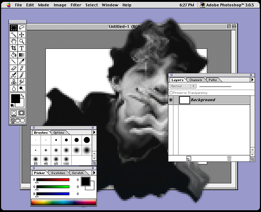This screenshot has width=261, height=212.
Task: Enable the Preserve Transparency checkbox
Action: (x=171, y=93)
